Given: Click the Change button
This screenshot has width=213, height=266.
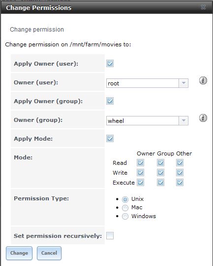Looking at the screenshot, I should [x=19, y=253].
